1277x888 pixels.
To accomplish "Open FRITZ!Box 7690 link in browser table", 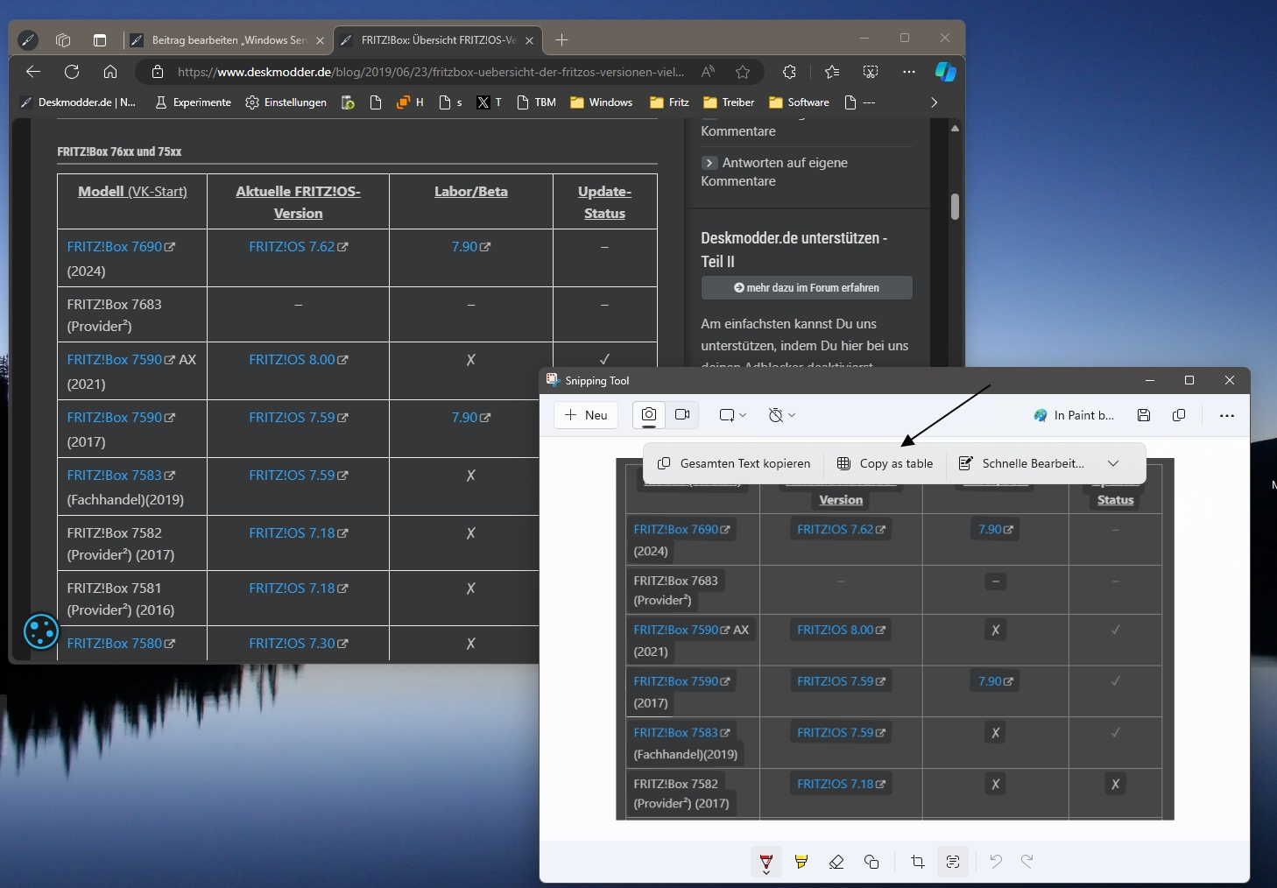I will coord(121,247).
